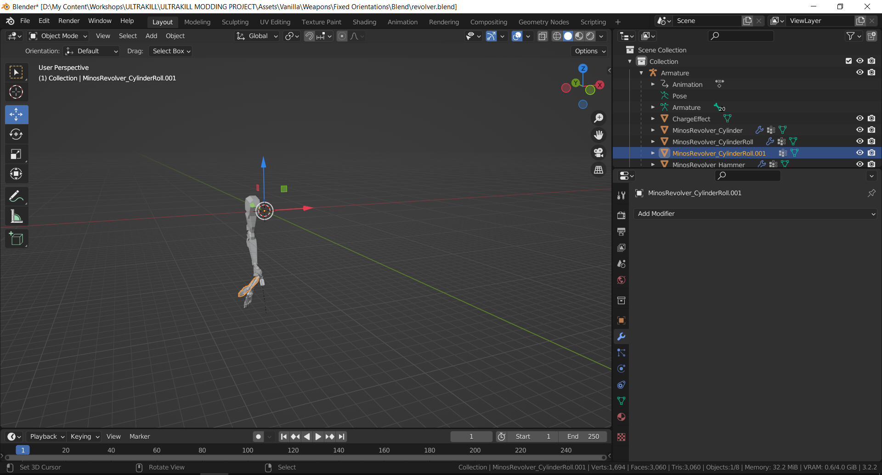Toggle camera view icon
882x475 pixels.
point(599,153)
